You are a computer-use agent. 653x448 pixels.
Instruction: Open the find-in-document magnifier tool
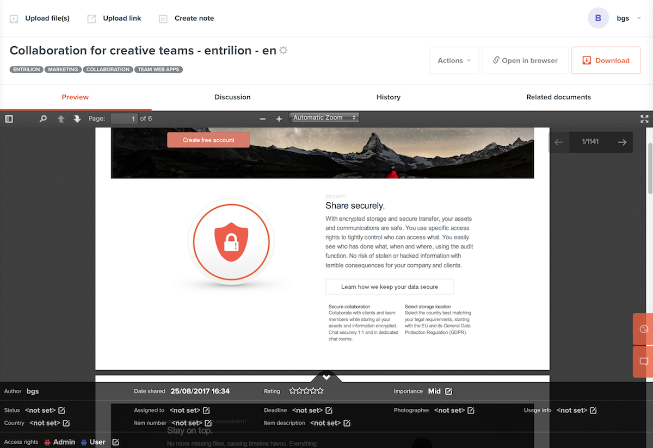coord(43,119)
